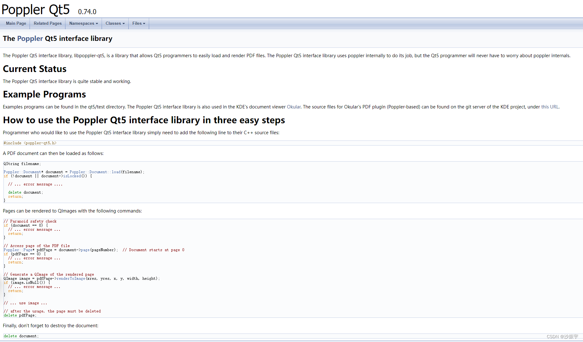
Task: Open the 'this URL' link
Action: 550,107
